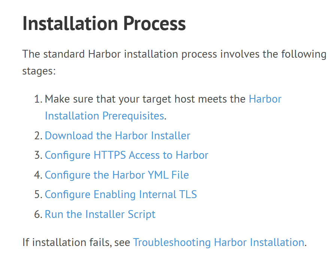The width and height of the screenshot is (336, 258).
Task: Click the list number 1 marker
Action: [38, 99]
